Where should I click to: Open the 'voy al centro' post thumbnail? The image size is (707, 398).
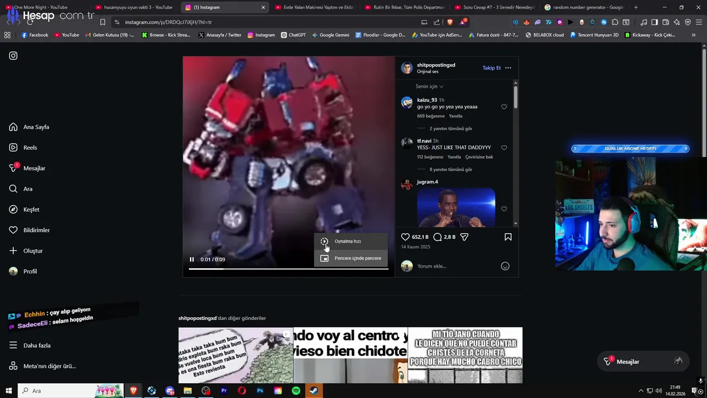351,355
